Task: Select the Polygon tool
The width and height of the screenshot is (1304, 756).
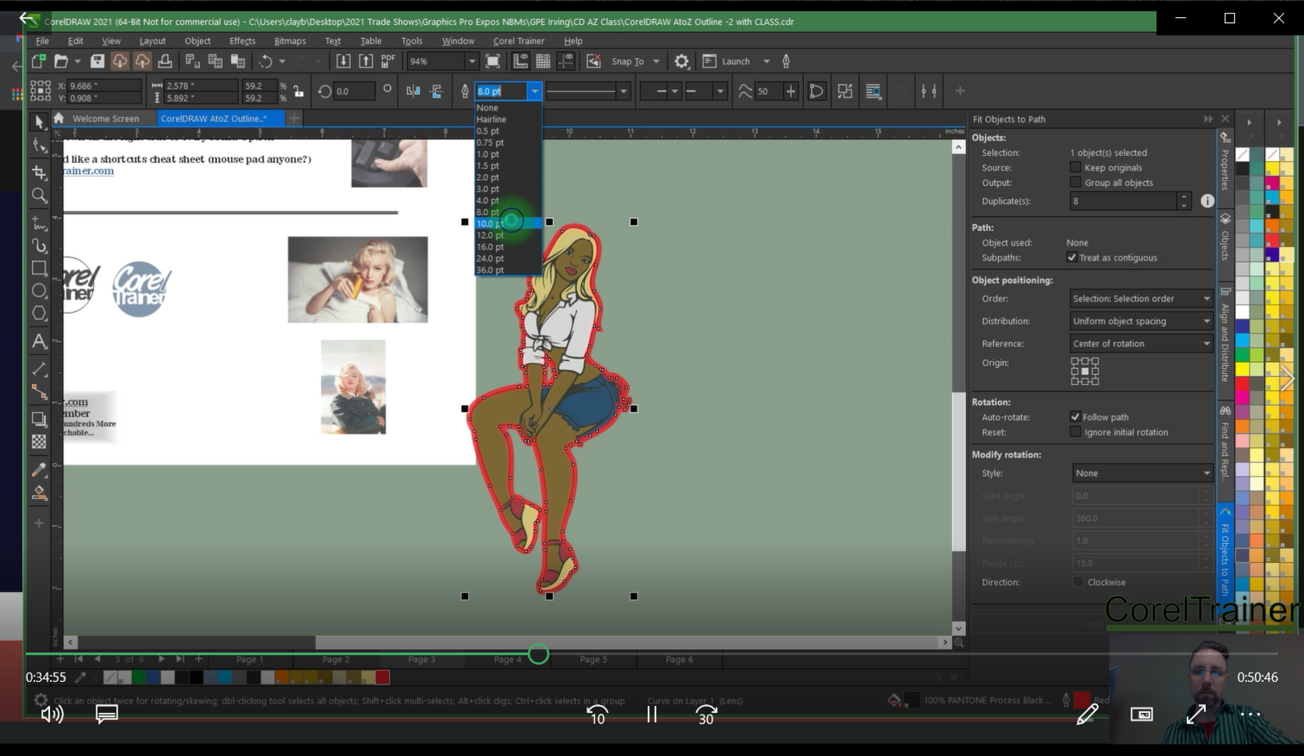Action: tap(39, 313)
